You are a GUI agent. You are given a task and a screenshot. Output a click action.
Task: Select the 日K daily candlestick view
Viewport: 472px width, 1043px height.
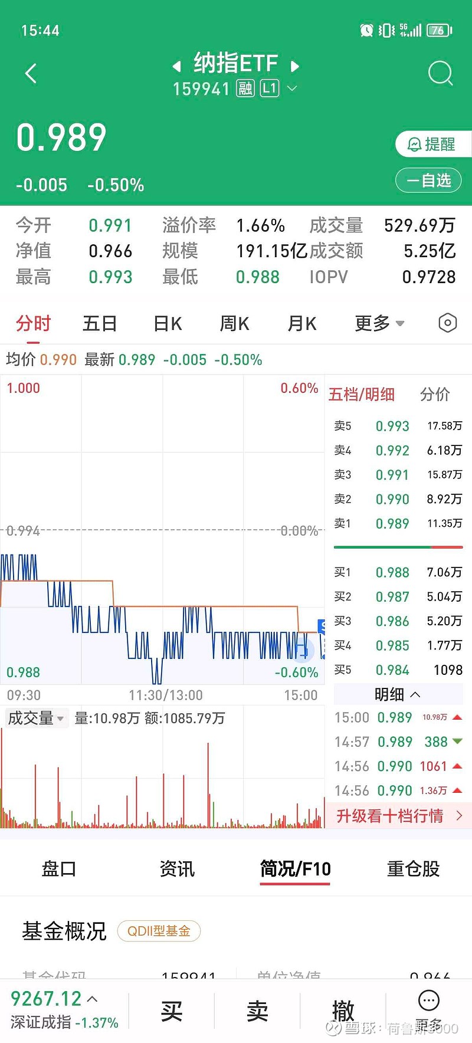coord(167,323)
